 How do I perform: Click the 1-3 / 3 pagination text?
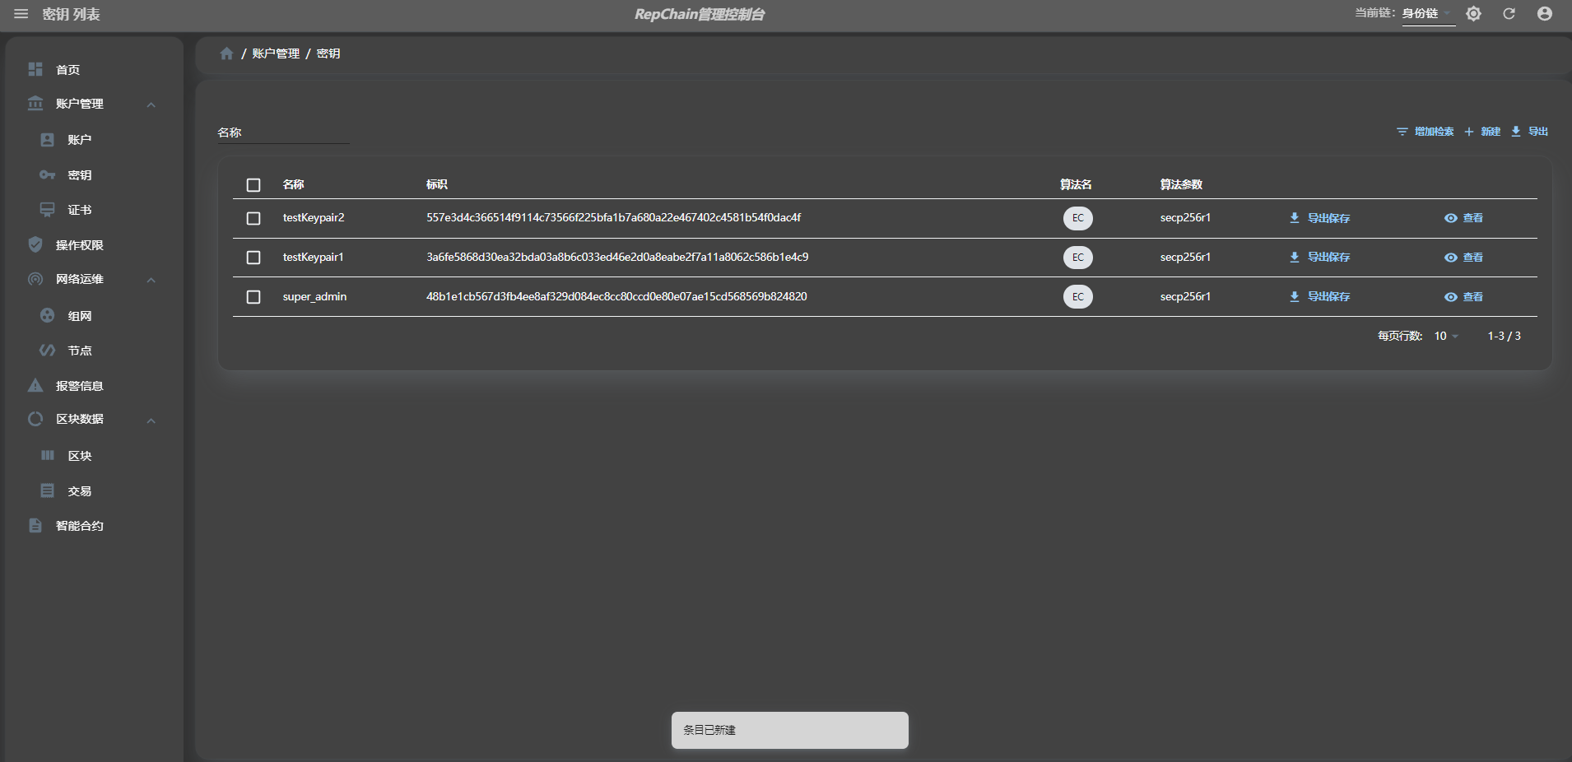1504,336
